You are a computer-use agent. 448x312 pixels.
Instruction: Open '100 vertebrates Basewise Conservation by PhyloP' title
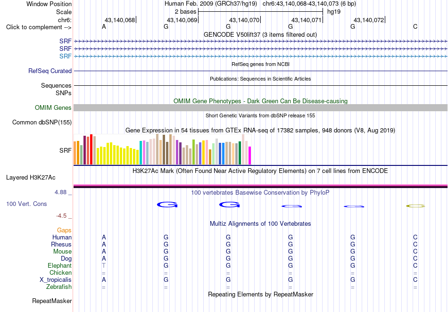pyautogui.click(x=260, y=193)
